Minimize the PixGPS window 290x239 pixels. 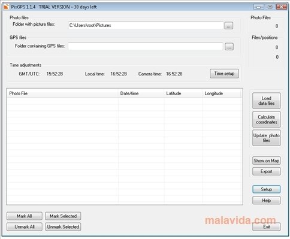(258, 7)
